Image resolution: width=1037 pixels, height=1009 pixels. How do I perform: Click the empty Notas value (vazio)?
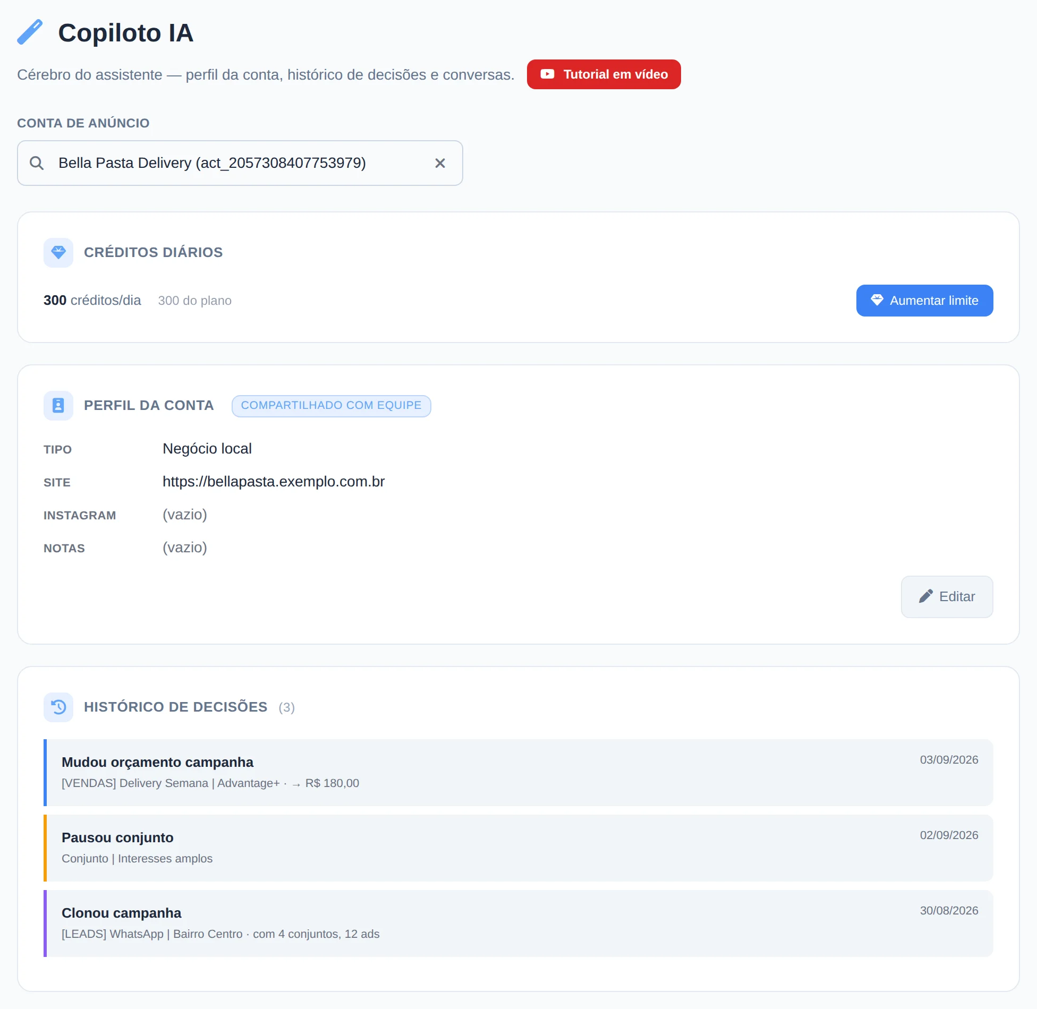coord(185,548)
